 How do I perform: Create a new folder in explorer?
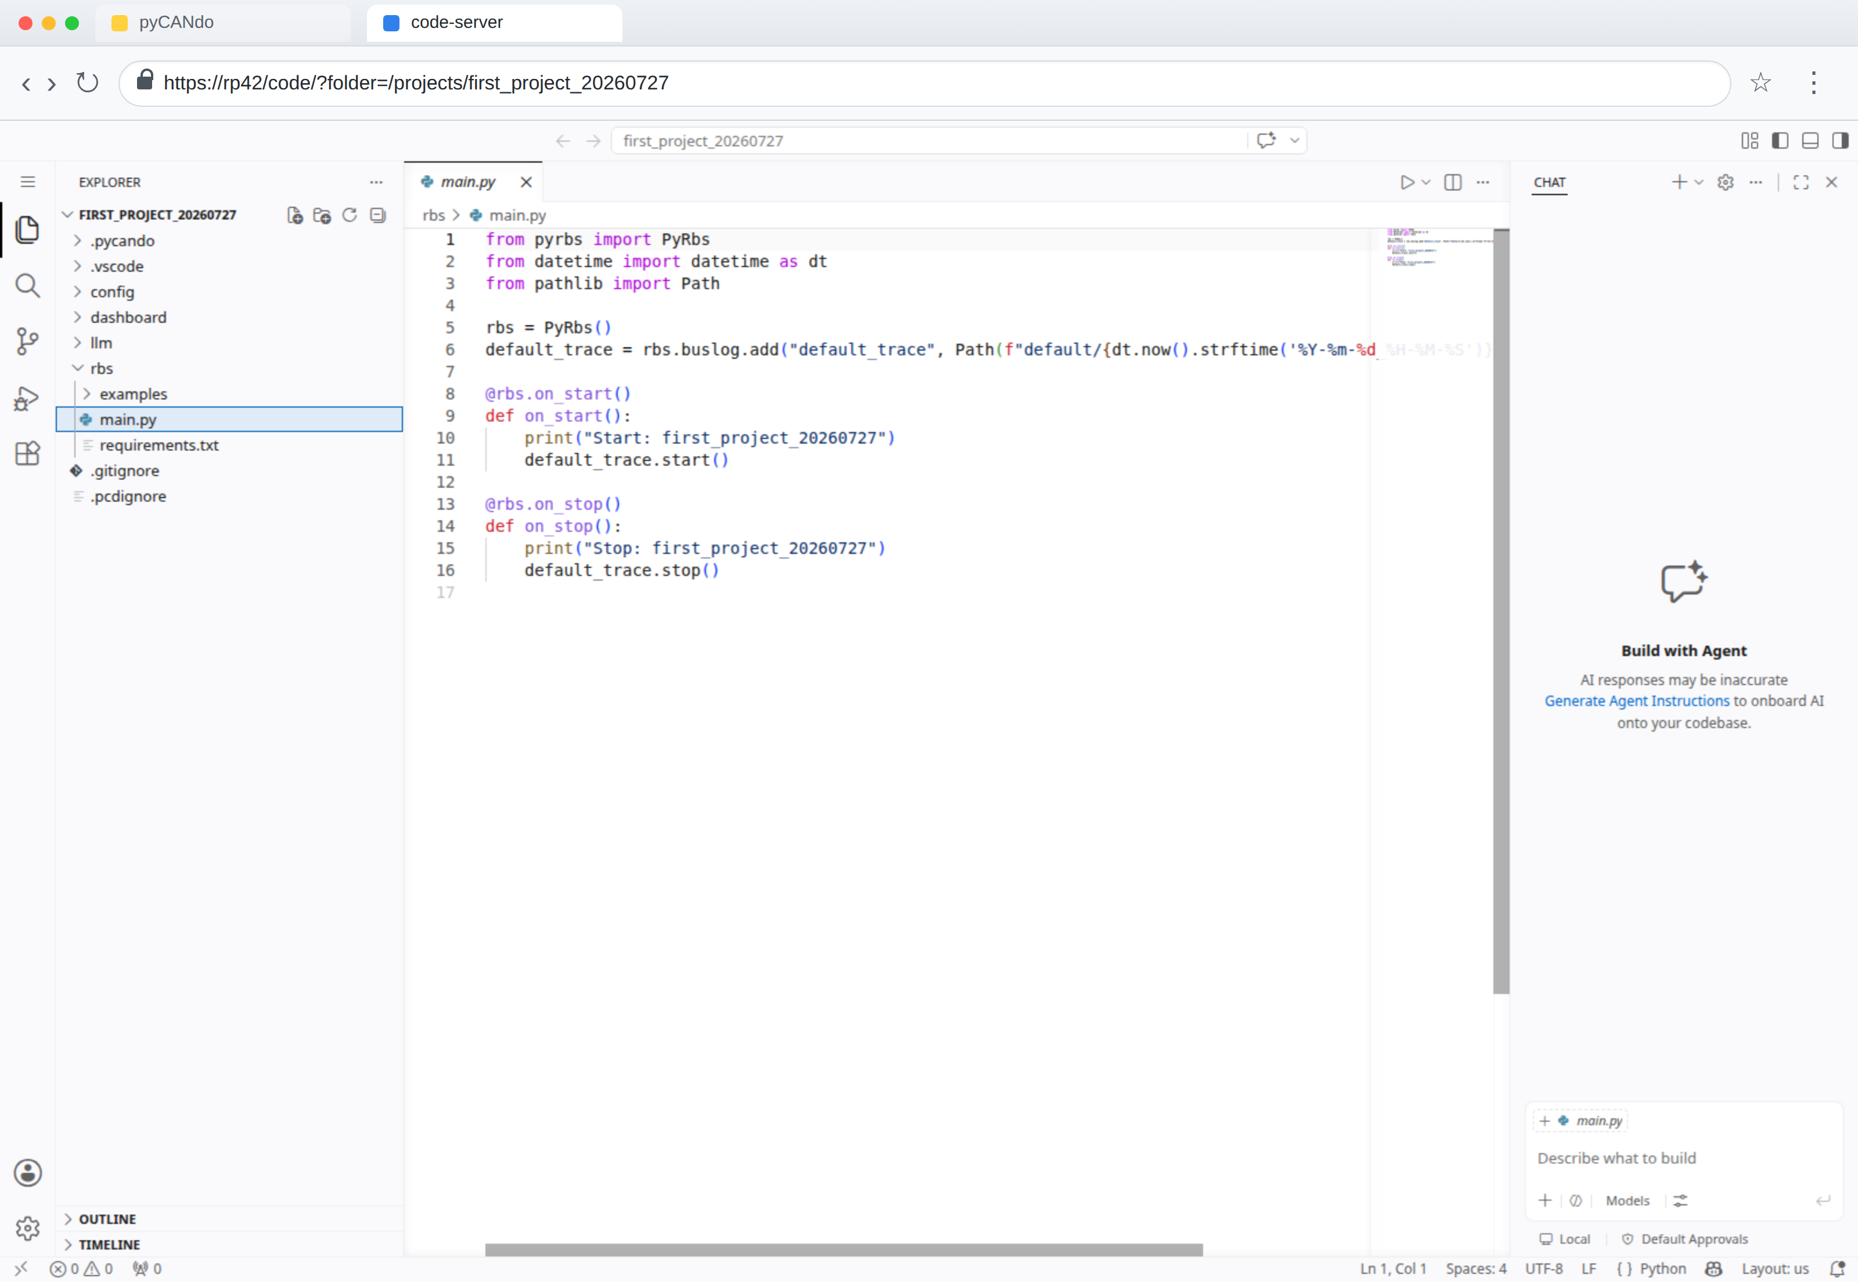pos(322,215)
